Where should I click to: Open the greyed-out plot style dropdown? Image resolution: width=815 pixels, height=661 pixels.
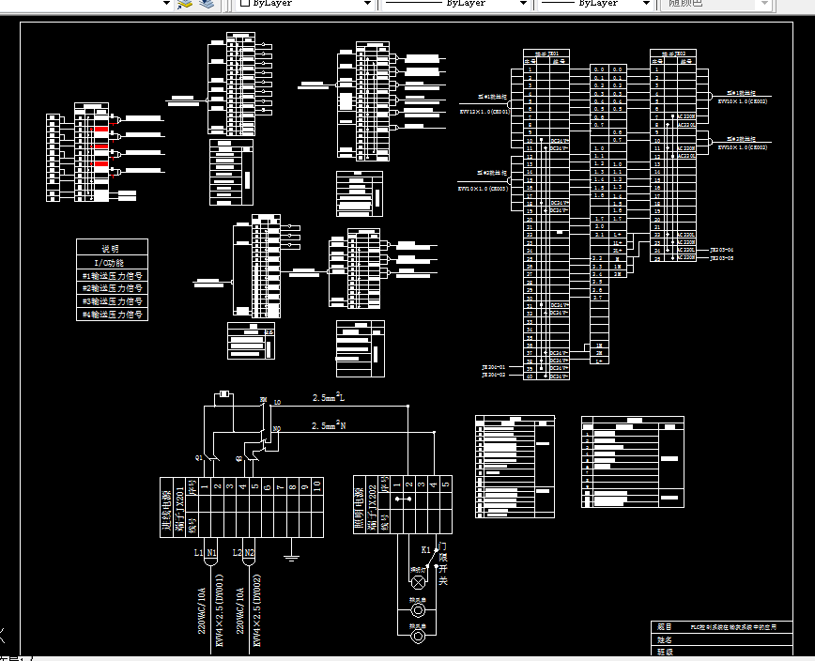(x=764, y=3)
